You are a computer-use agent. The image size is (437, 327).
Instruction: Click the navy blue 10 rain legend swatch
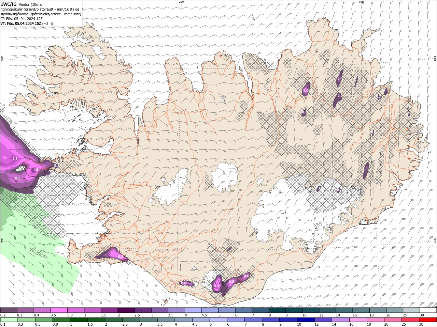tap(306, 320)
